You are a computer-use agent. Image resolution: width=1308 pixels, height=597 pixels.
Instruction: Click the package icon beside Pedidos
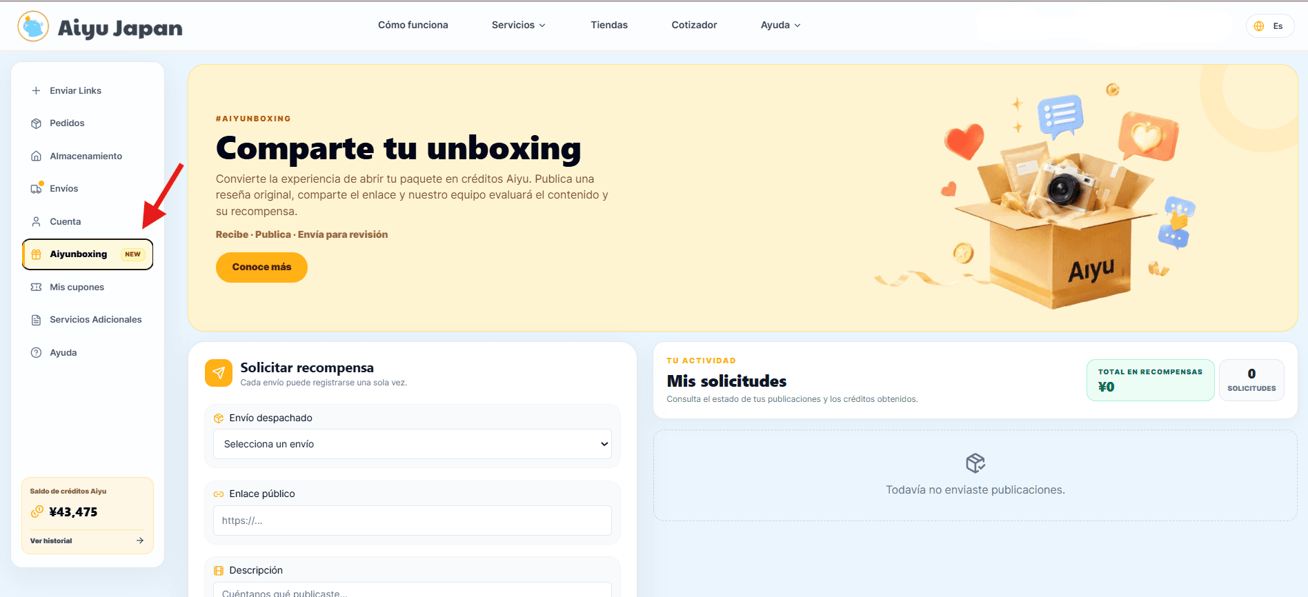click(x=37, y=123)
